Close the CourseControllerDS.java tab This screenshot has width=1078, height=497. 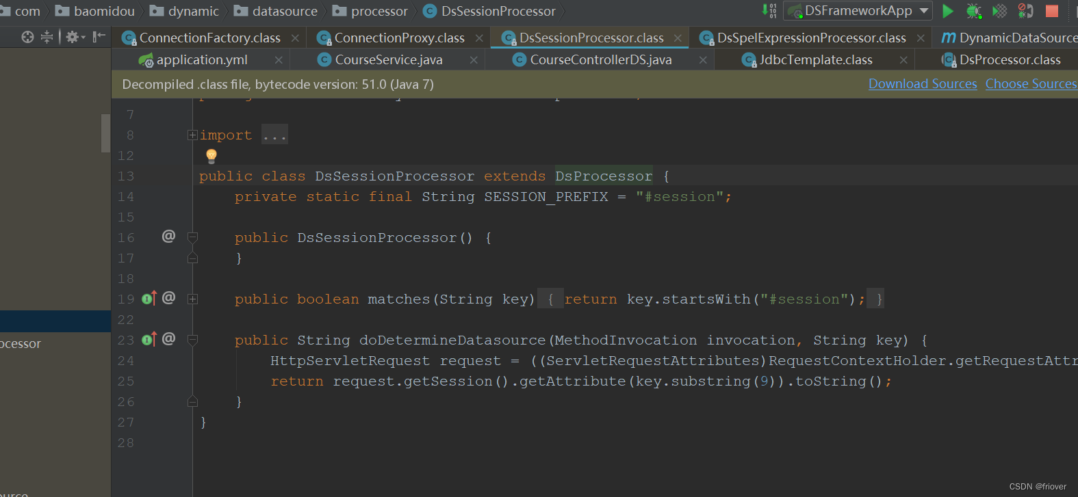tap(703, 60)
